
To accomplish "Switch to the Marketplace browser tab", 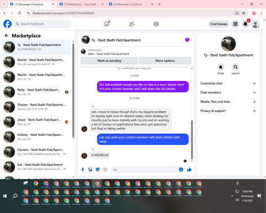I will click(x=81, y=4).
